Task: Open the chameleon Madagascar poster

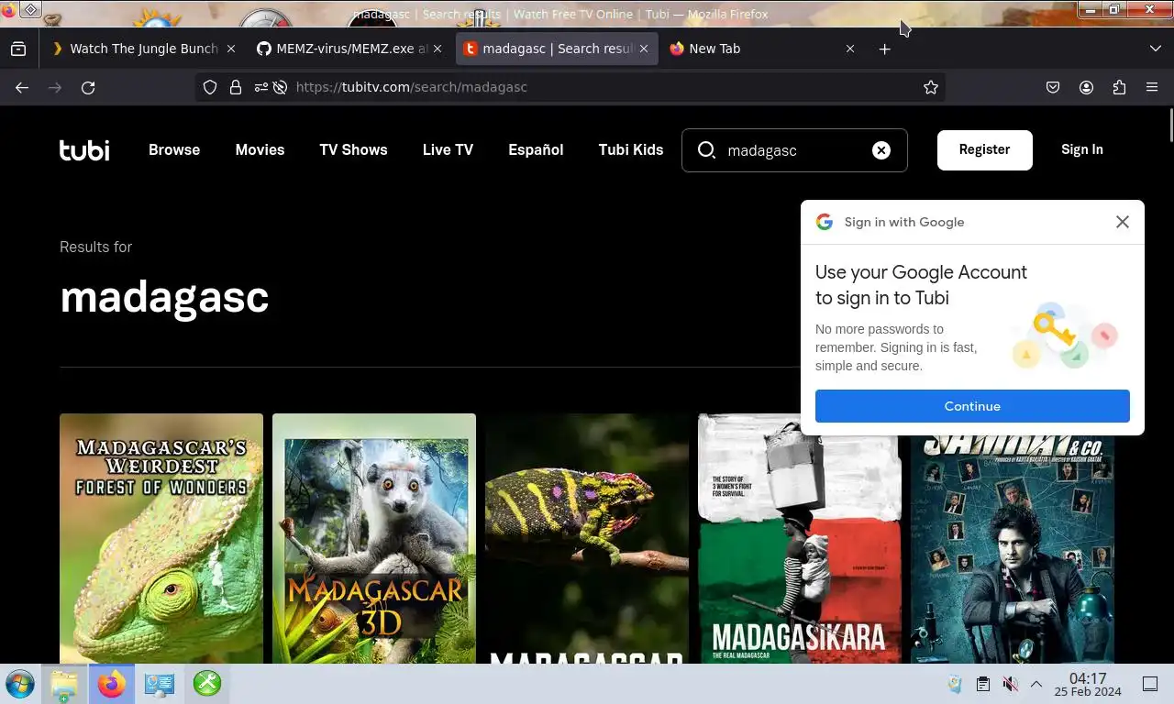Action: pos(587,538)
